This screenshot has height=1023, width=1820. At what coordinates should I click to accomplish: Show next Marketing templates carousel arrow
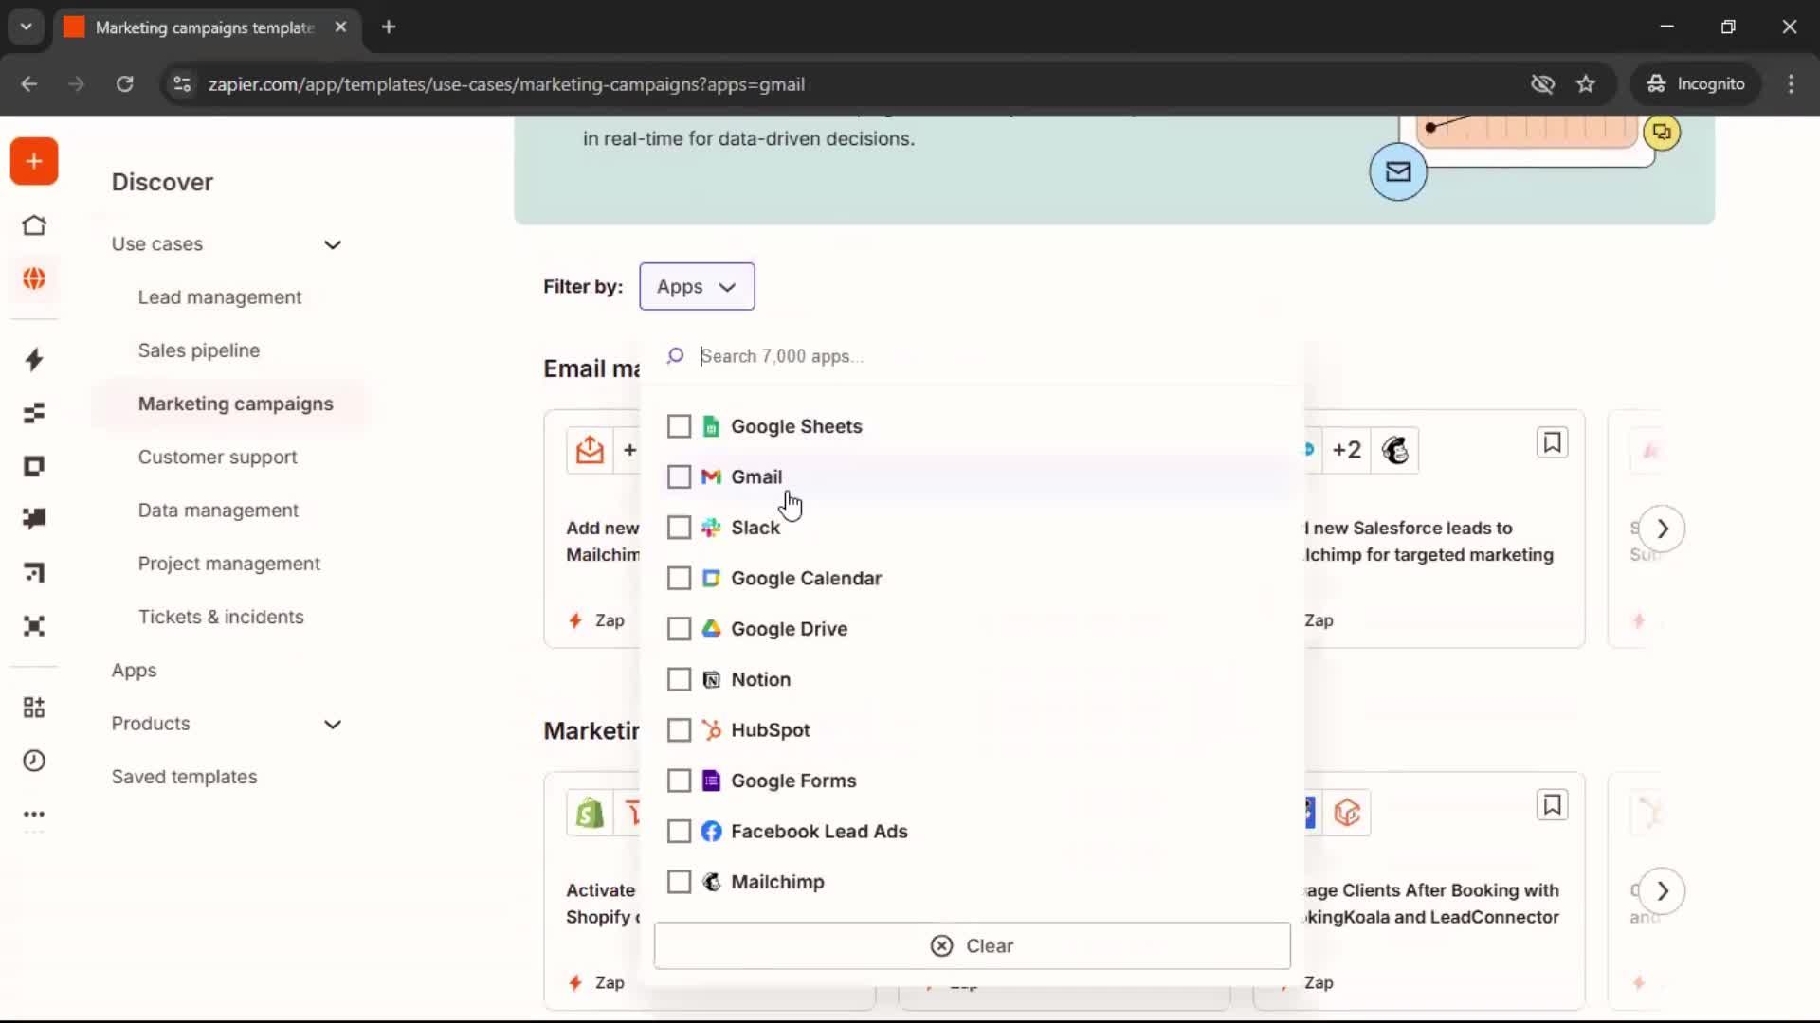tap(1663, 891)
